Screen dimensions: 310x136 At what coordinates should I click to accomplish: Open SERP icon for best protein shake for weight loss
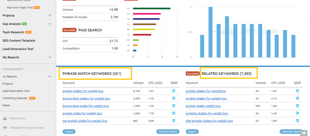173,106
